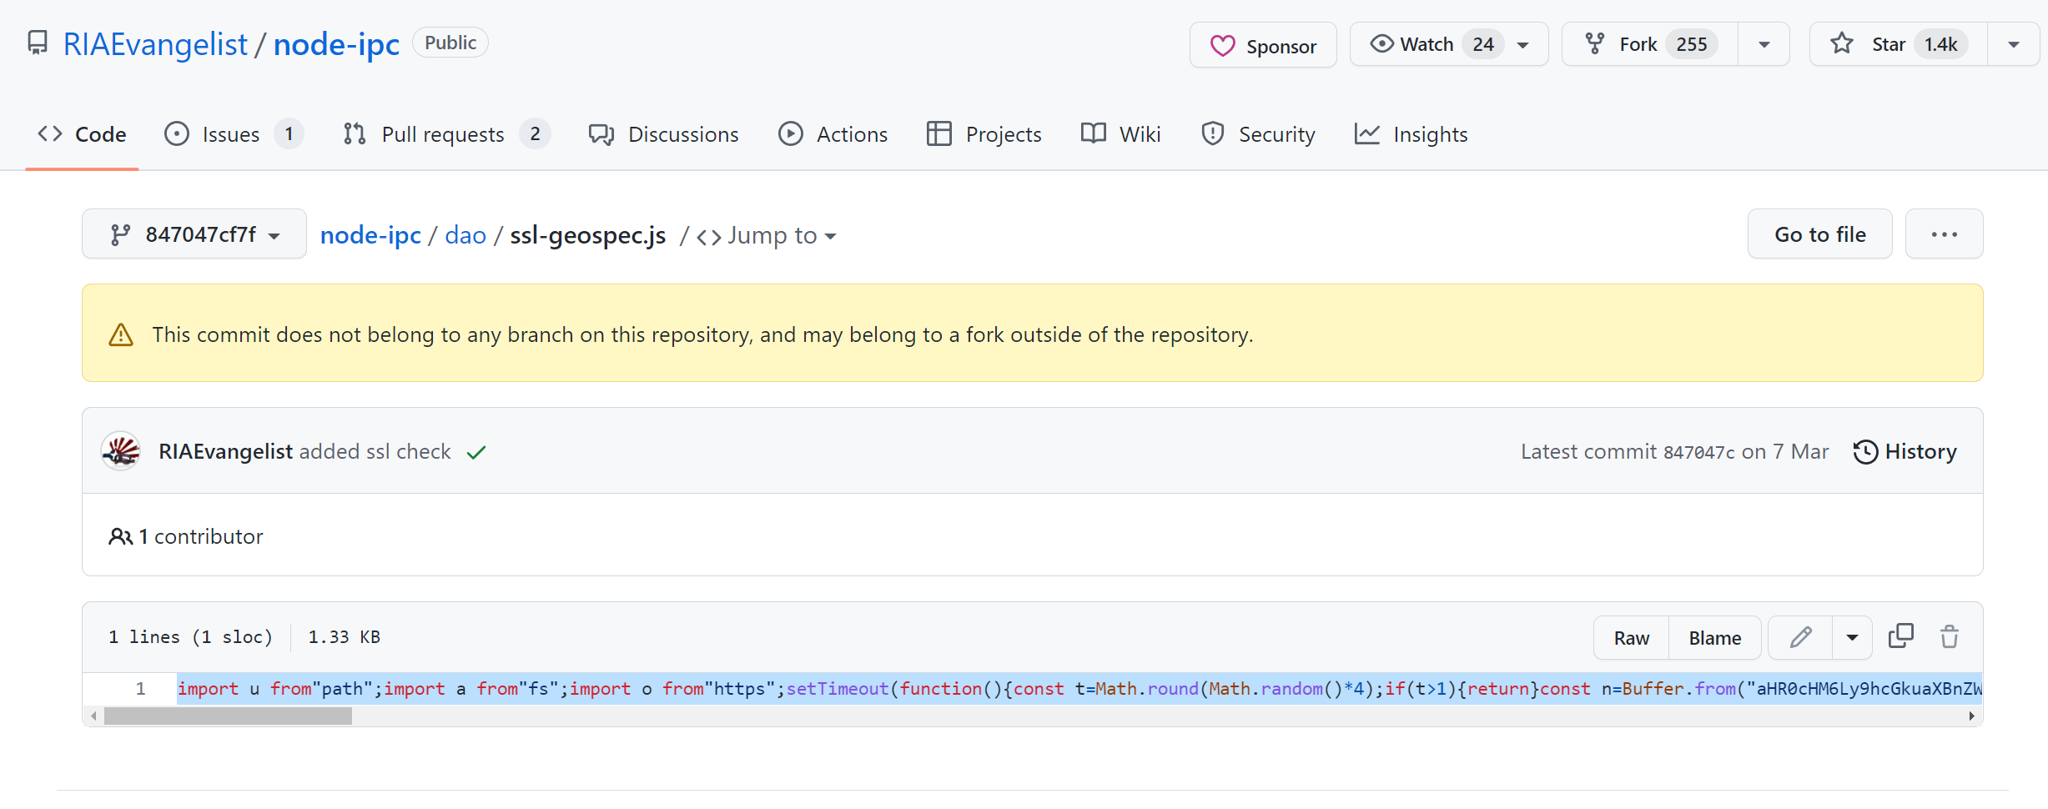
Task: Click the warning triangle icon in banner
Action: [121, 334]
